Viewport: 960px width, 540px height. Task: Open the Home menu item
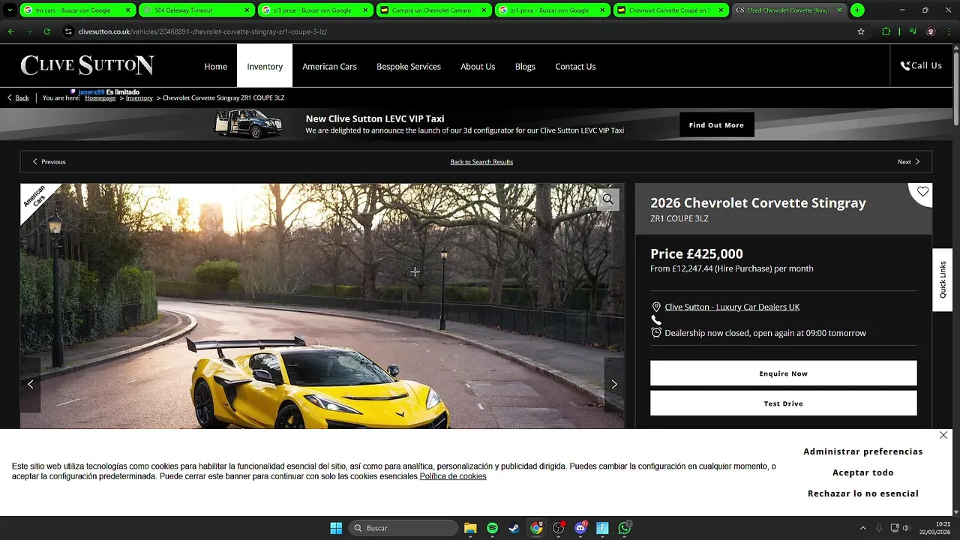tap(215, 66)
